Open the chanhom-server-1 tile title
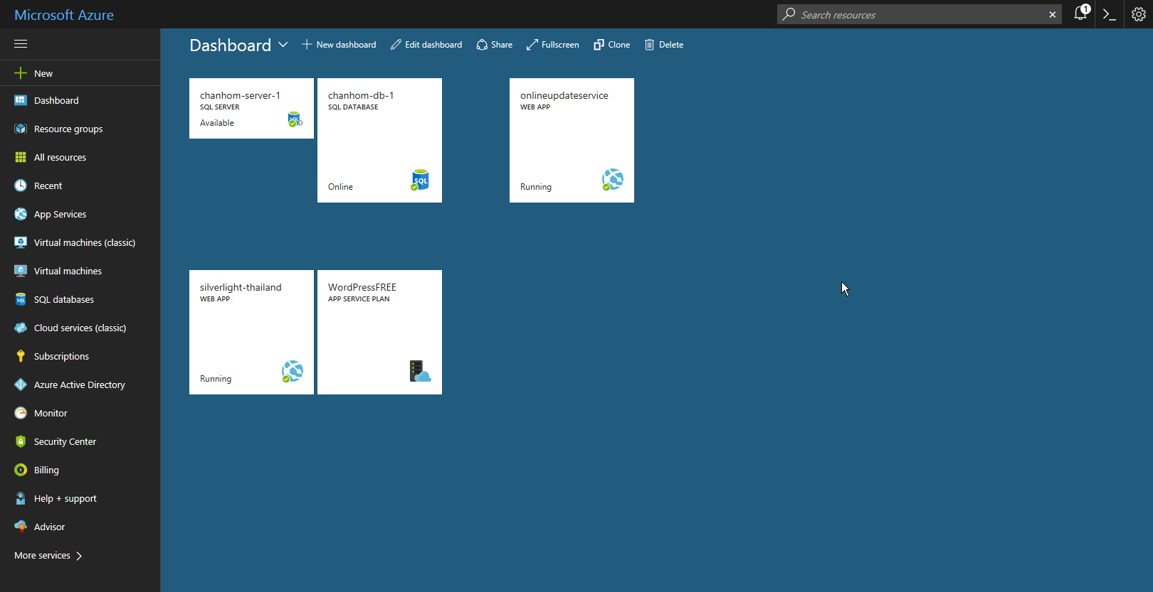 coord(240,95)
